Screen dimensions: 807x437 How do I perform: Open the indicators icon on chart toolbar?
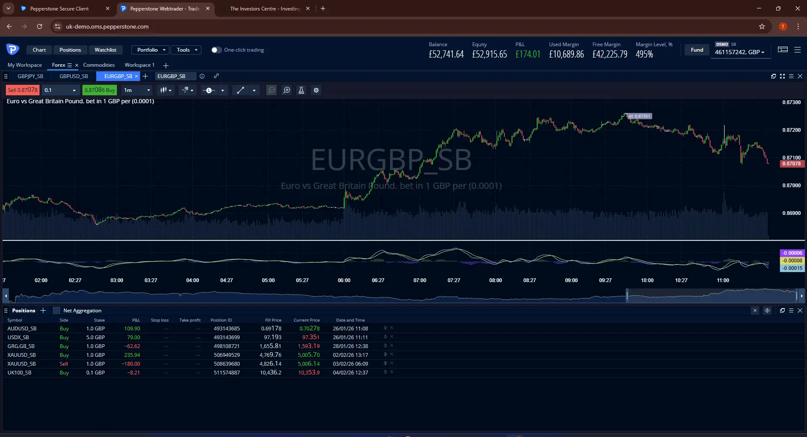click(185, 90)
